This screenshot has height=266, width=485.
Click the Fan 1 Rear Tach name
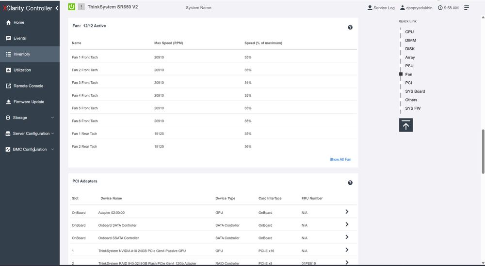(84, 133)
